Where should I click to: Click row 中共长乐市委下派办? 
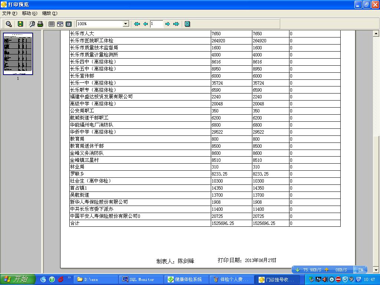[205, 209]
